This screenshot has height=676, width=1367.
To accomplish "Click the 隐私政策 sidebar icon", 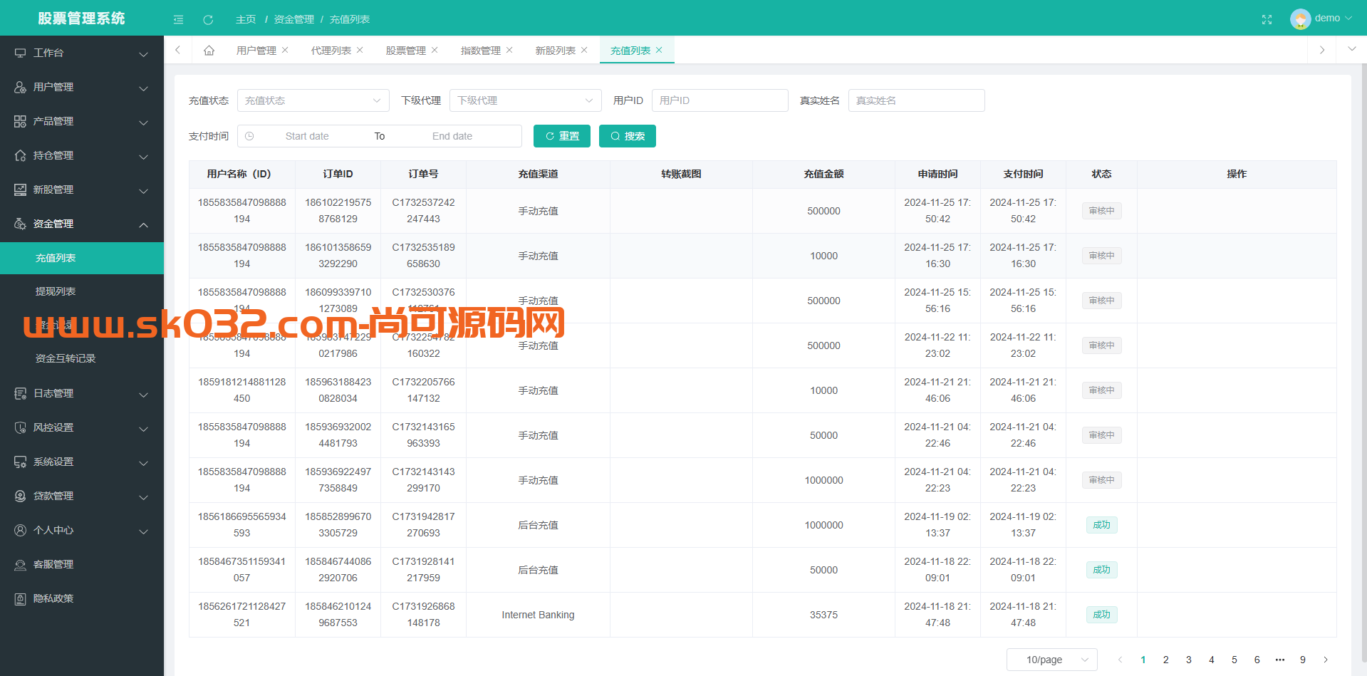I will (x=20, y=598).
